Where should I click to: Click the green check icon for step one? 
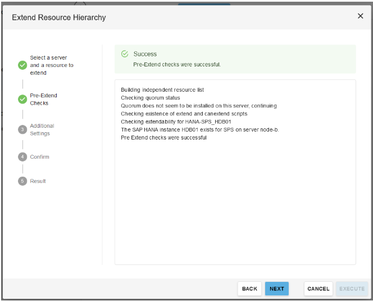[22, 65]
